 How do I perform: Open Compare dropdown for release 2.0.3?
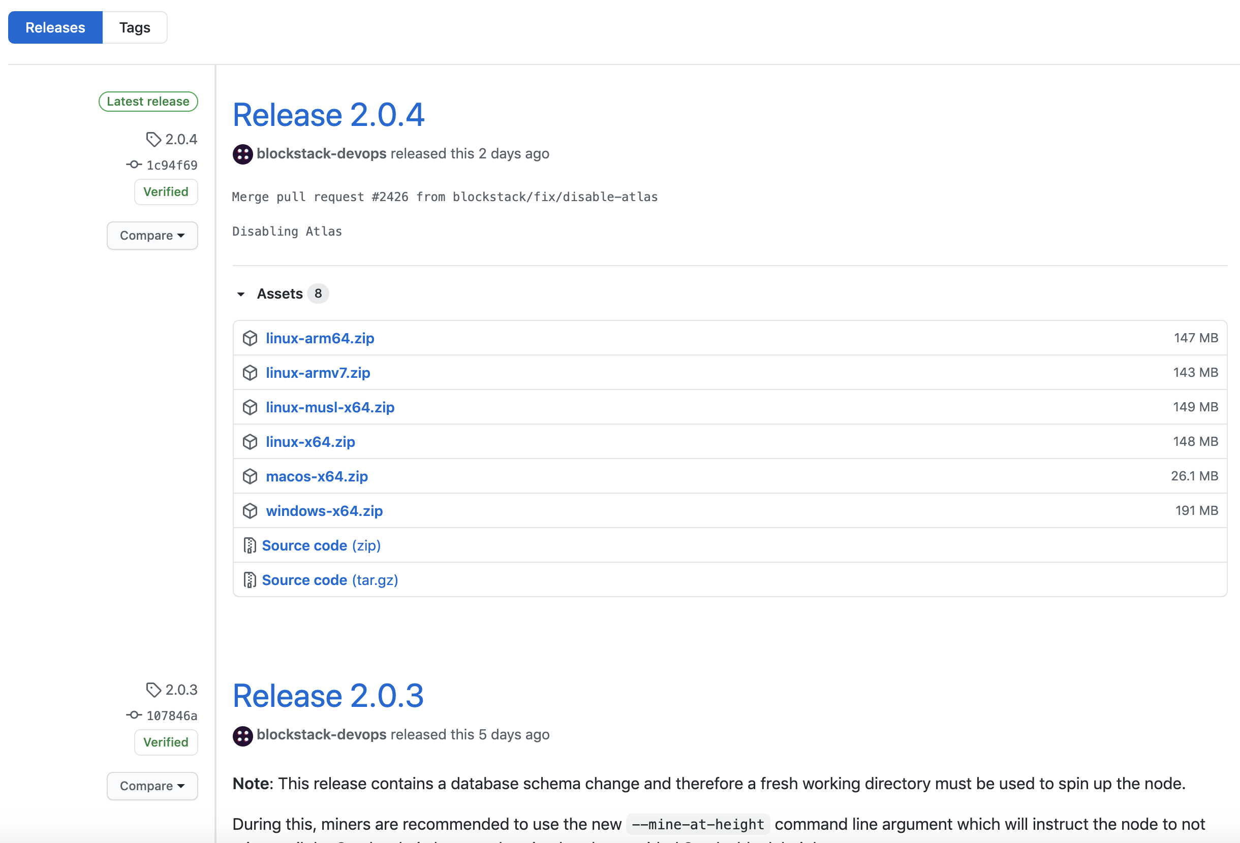(152, 786)
